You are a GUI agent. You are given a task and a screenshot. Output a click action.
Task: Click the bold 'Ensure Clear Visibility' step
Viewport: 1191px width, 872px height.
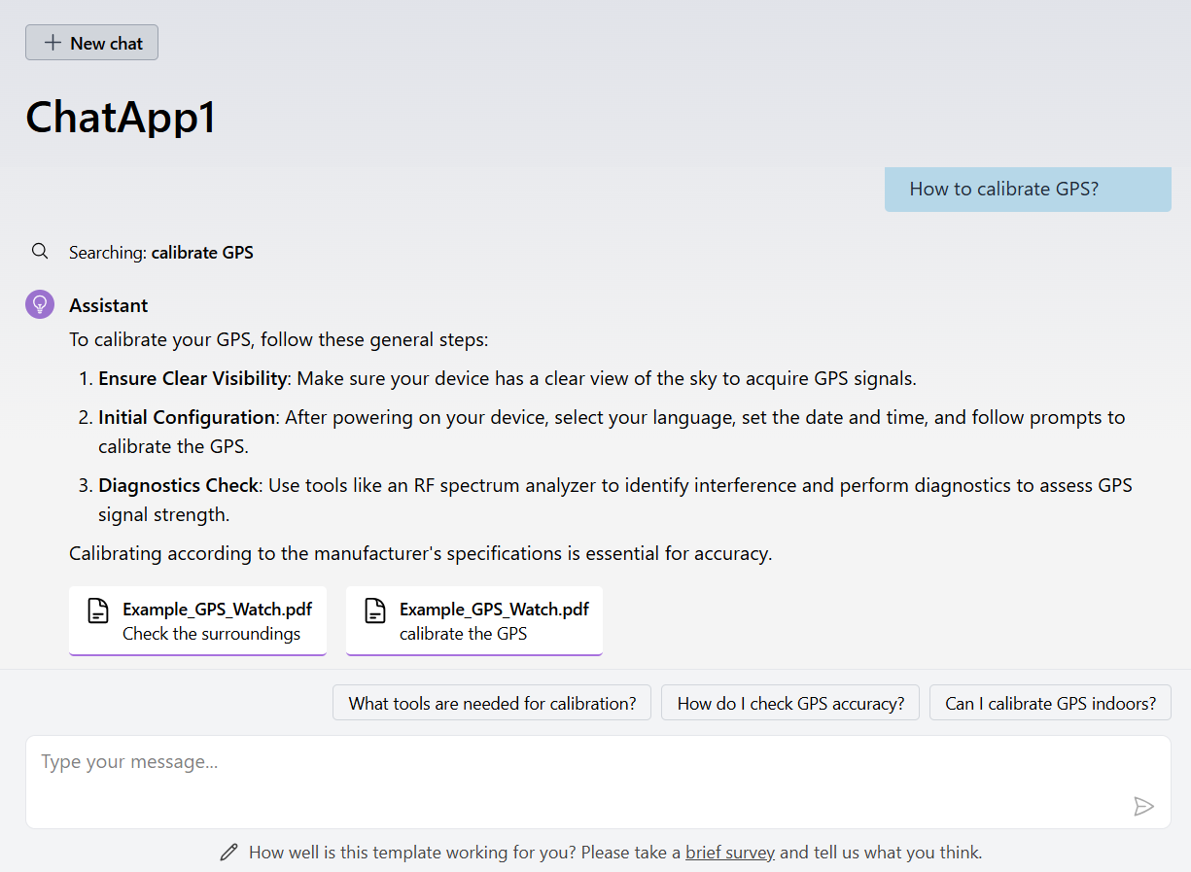click(193, 378)
